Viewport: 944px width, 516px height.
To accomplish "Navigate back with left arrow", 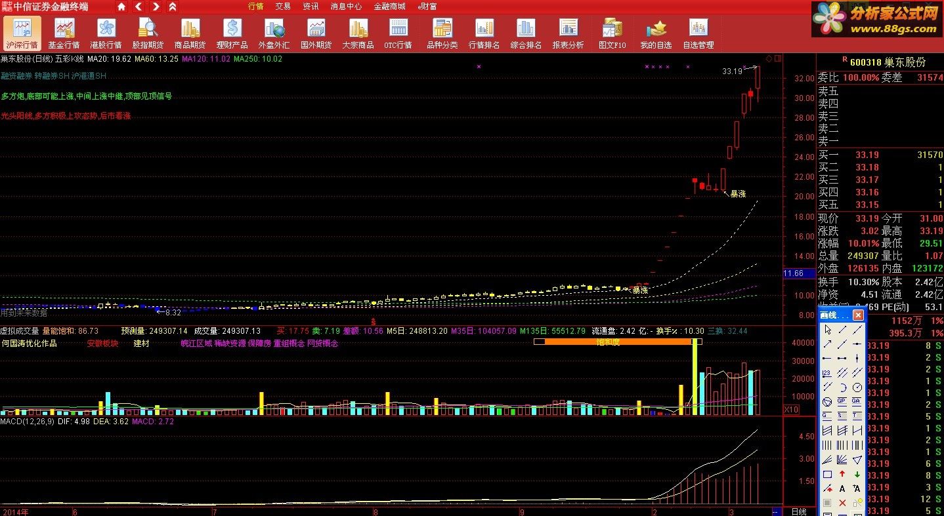I will click(x=139, y=7).
